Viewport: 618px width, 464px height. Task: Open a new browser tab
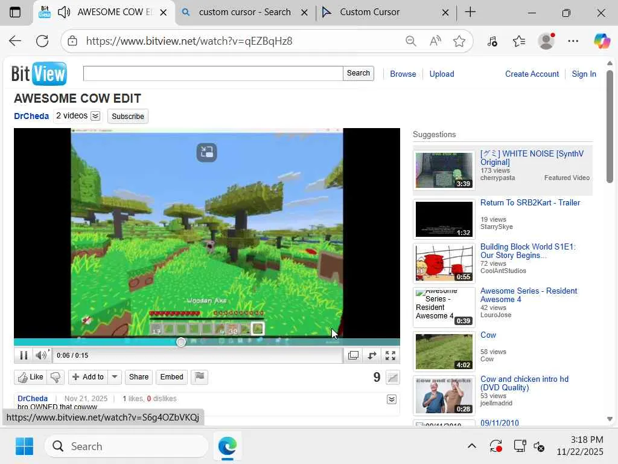coord(470,12)
